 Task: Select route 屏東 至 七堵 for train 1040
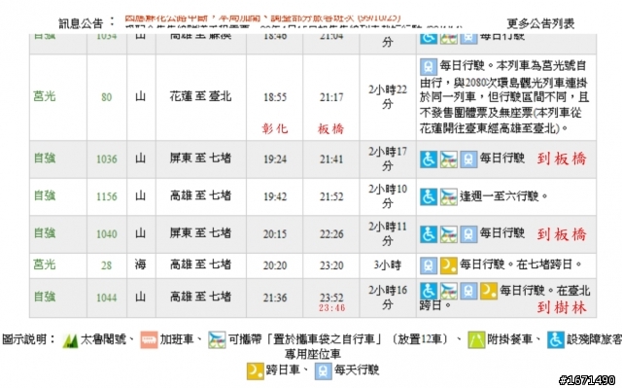(200, 232)
